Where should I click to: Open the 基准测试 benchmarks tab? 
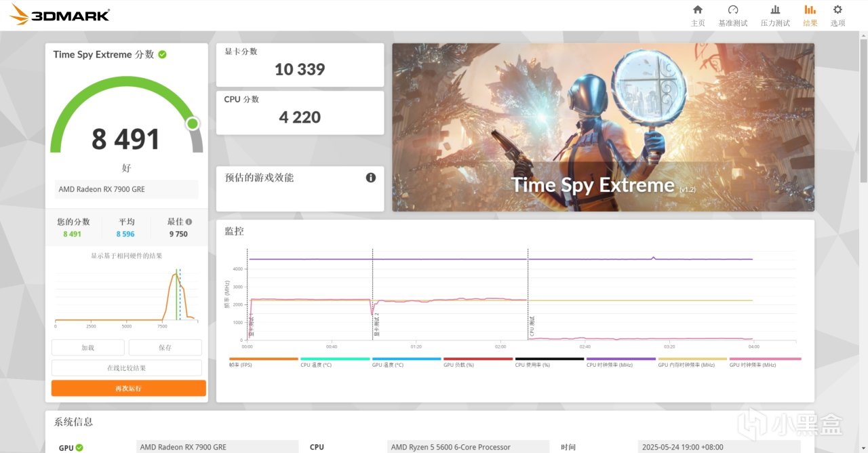point(733,16)
